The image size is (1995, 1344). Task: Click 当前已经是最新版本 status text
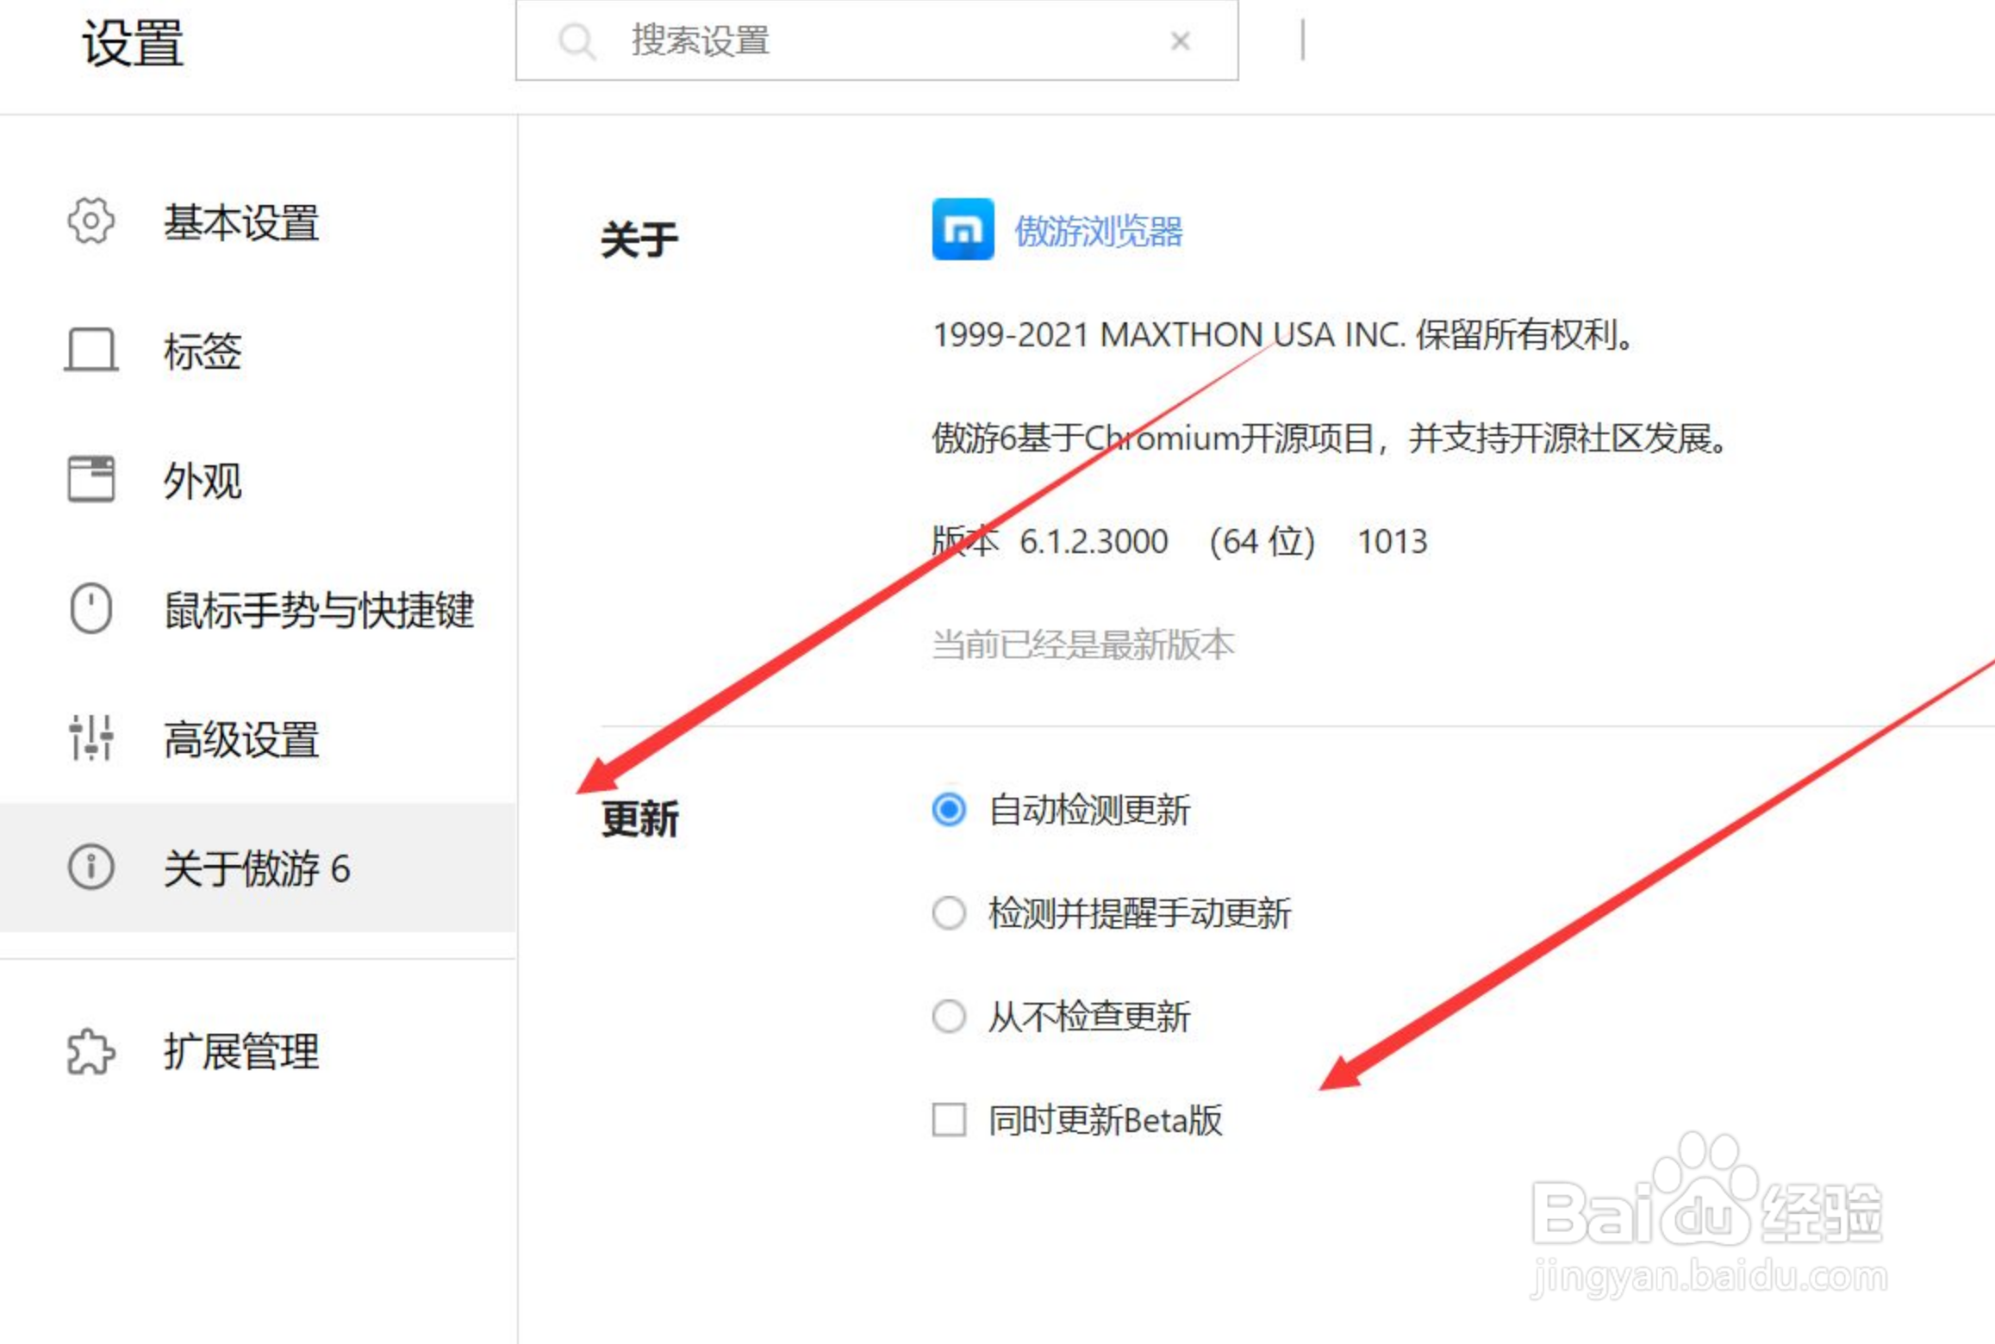pyautogui.click(x=1082, y=645)
